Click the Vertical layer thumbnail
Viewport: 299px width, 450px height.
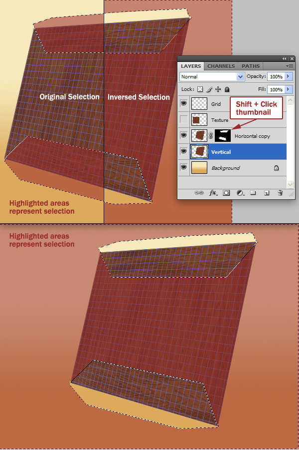[x=199, y=151]
